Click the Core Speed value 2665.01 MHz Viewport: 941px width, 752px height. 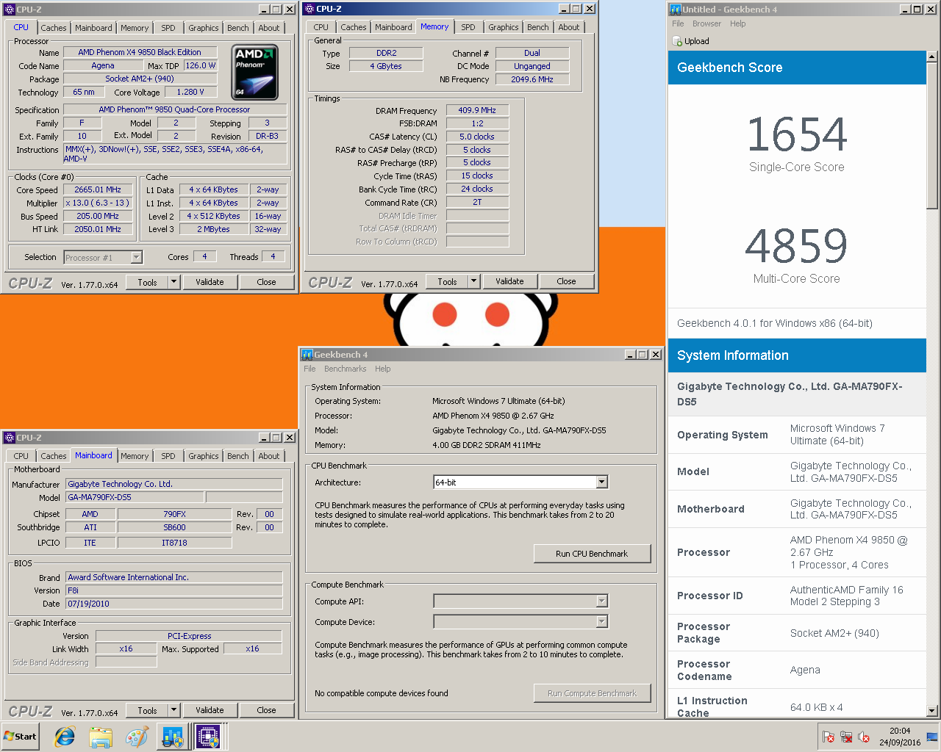[98, 189]
